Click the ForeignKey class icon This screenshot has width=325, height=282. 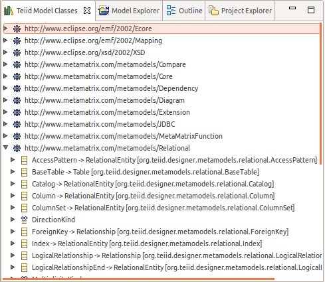(x=24, y=232)
